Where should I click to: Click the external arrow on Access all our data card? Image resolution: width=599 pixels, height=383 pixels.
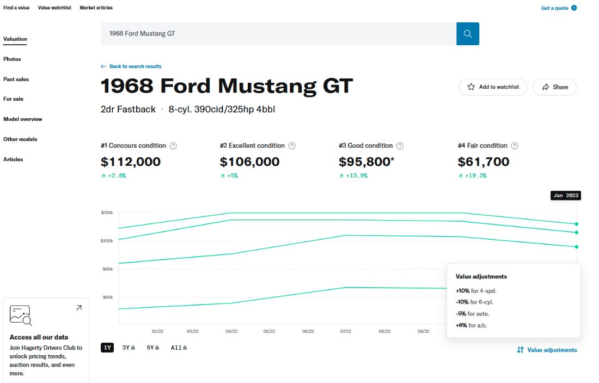pos(79,308)
